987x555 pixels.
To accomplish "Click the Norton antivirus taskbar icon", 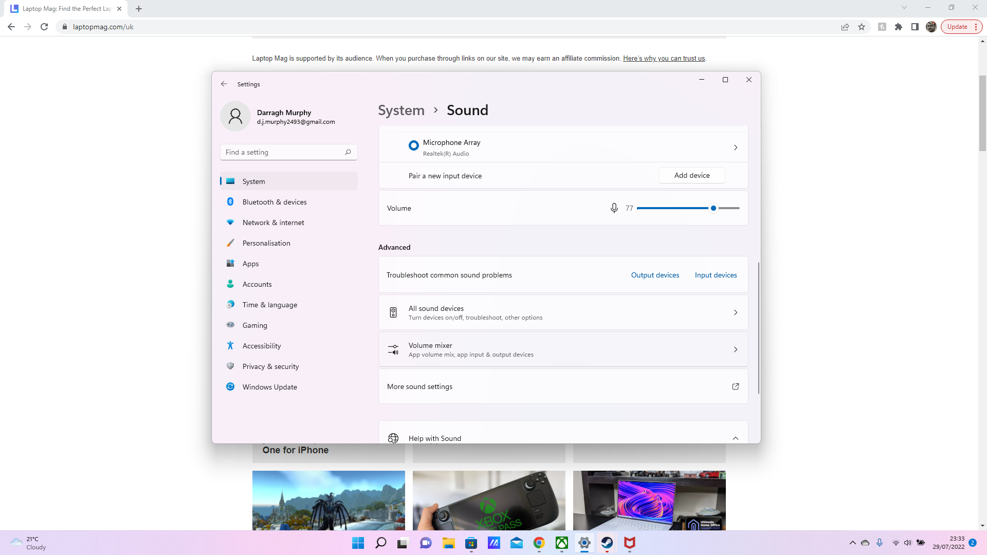I will 630,543.
